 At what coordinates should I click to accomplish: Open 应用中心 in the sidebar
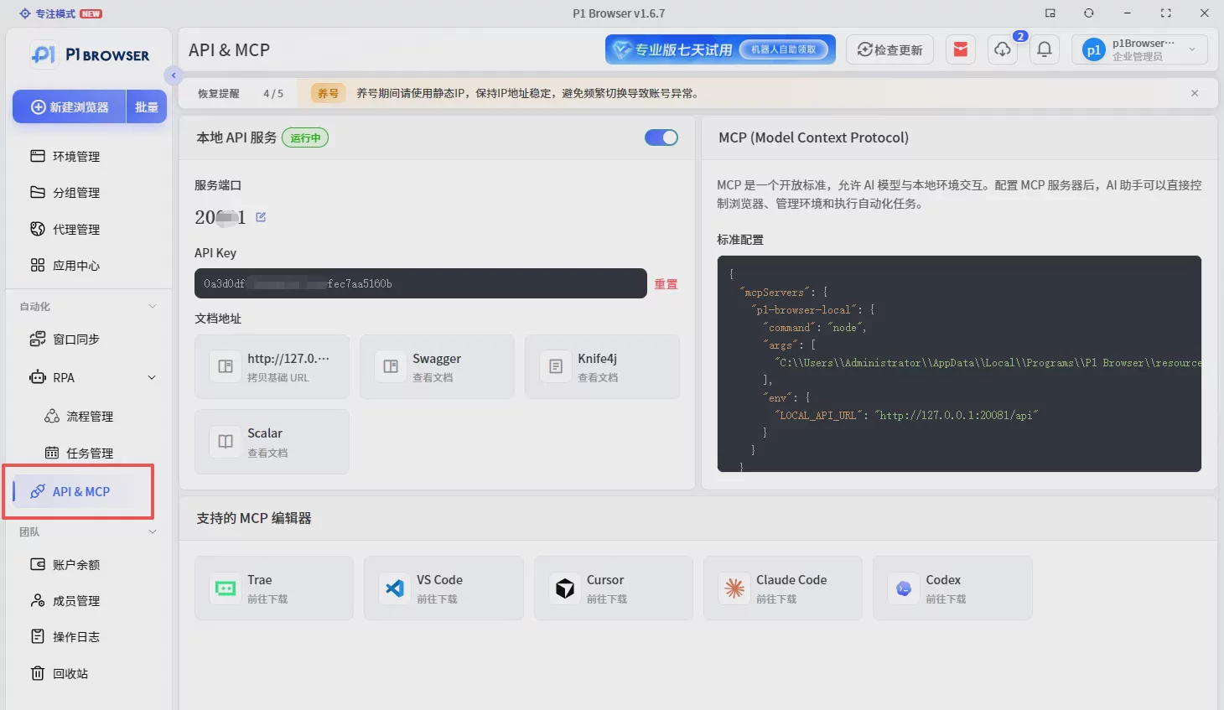click(89, 265)
